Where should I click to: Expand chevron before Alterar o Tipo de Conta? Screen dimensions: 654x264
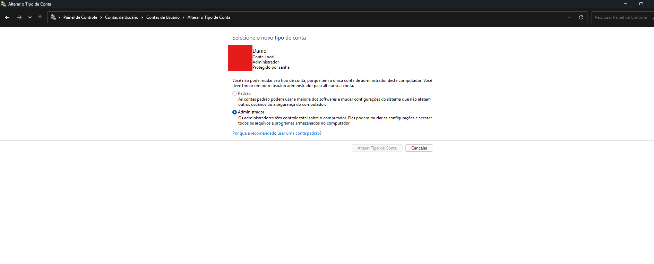point(183,17)
